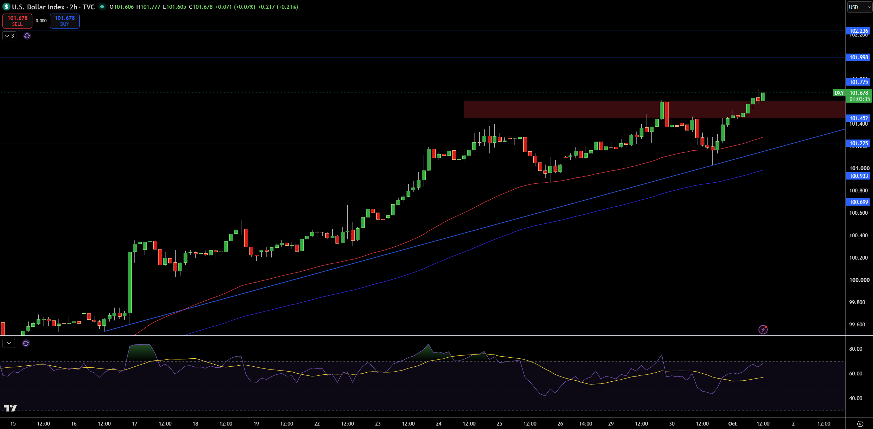Select the 102.236 price level label
This screenshot has width=873, height=429.
[858, 31]
